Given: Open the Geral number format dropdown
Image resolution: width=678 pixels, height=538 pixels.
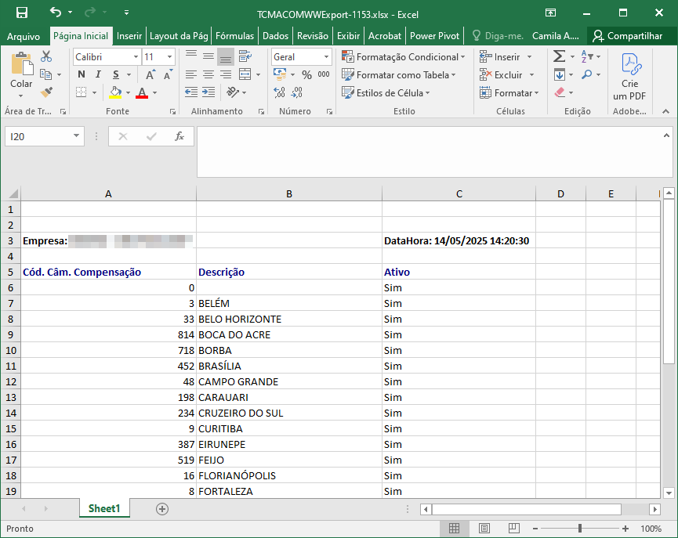Looking at the screenshot, I should pyautogui.click(x=326, y=56).
